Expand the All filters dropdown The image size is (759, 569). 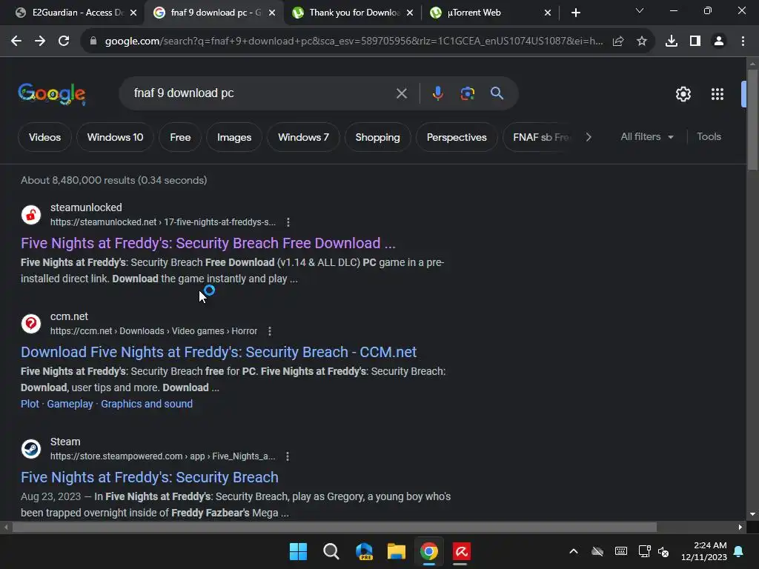pos(647,137)
